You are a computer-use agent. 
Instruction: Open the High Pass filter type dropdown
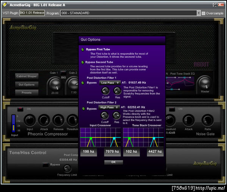109,107
